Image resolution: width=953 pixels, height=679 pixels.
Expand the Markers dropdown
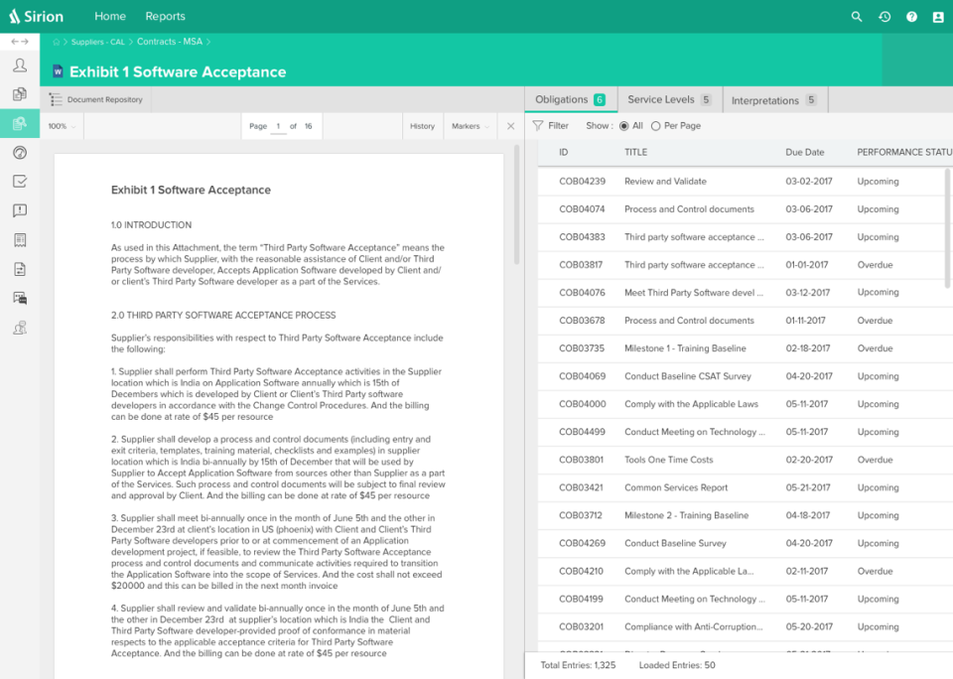point(470,126)
